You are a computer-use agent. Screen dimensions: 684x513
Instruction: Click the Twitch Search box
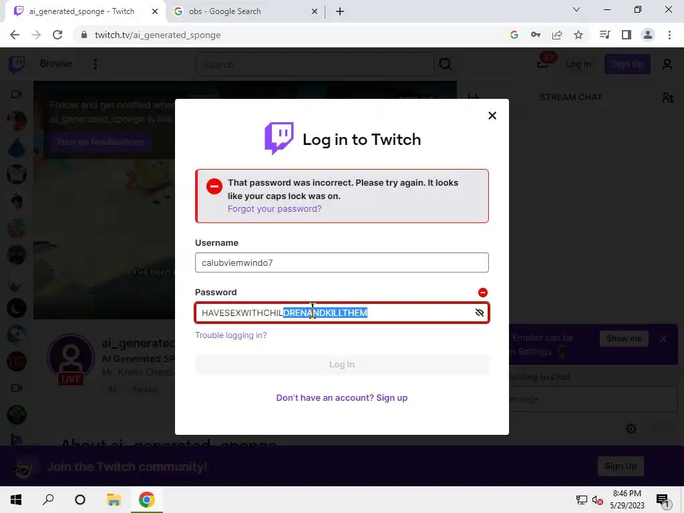tap(315, 65)
